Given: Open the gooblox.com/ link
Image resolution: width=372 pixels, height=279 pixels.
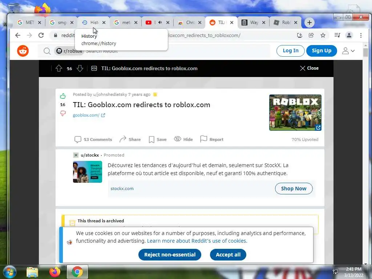Looking at the screenshot, I should tap(86, 115).
